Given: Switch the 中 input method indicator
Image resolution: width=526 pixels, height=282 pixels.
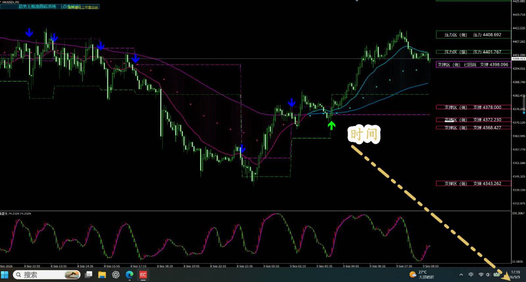Looking at the screenshot, I should [471, 275].
